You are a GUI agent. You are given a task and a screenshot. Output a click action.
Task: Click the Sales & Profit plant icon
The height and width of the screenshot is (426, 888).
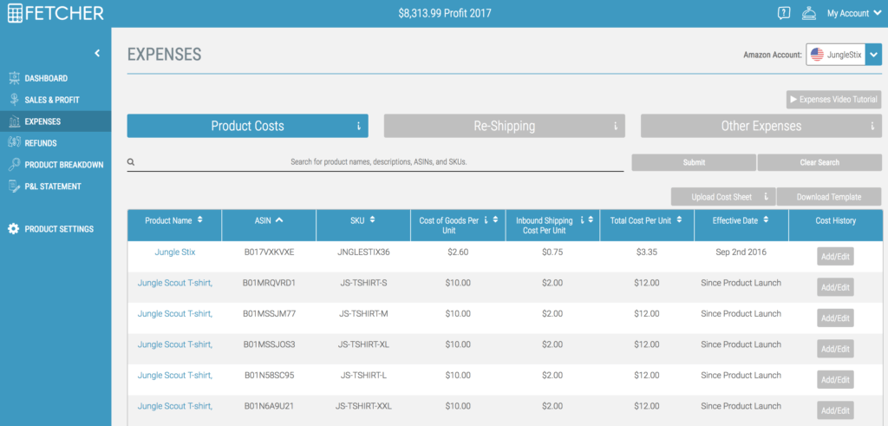pos(14,100)
